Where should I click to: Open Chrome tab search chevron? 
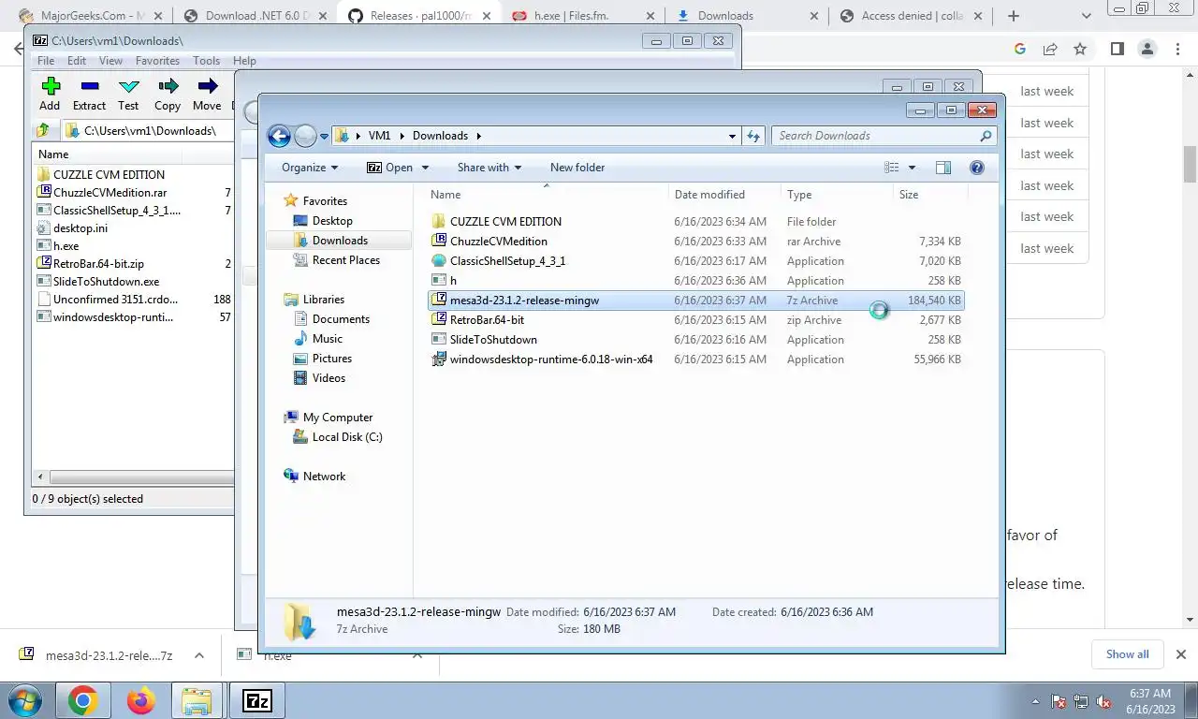click(x=1087, y=16)
